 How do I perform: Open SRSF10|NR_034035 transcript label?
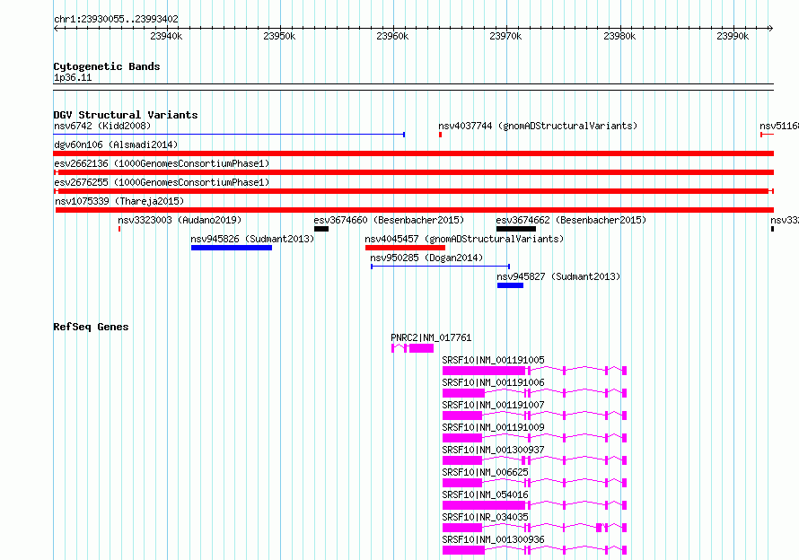485,517
